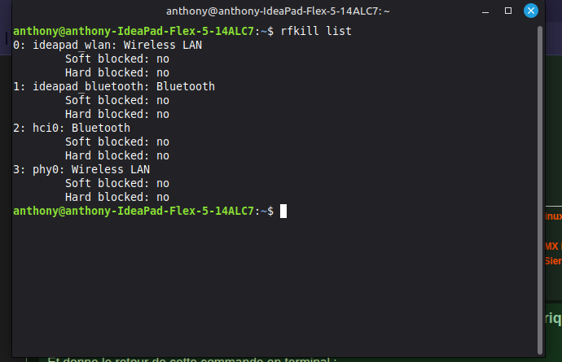The width and height of the screenshot is (562, 362).
Task: Click the "2: hci0: Bluetooth" output line
Action: point(72,128)
